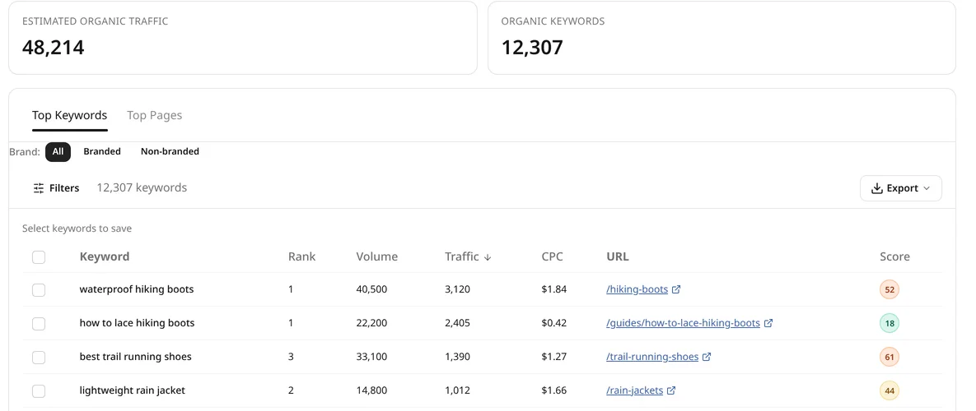Click the keyword how to lace hiking boots
This screenshot has height=411, width=976.
tap(137, 323)
